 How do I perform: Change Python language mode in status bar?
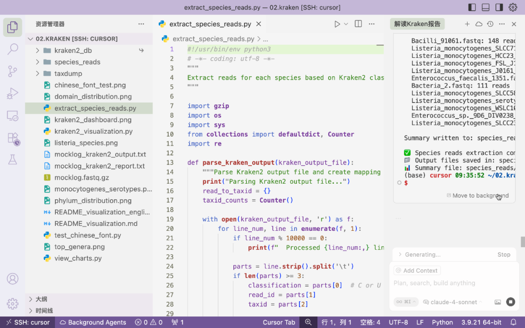click(442, 322)
